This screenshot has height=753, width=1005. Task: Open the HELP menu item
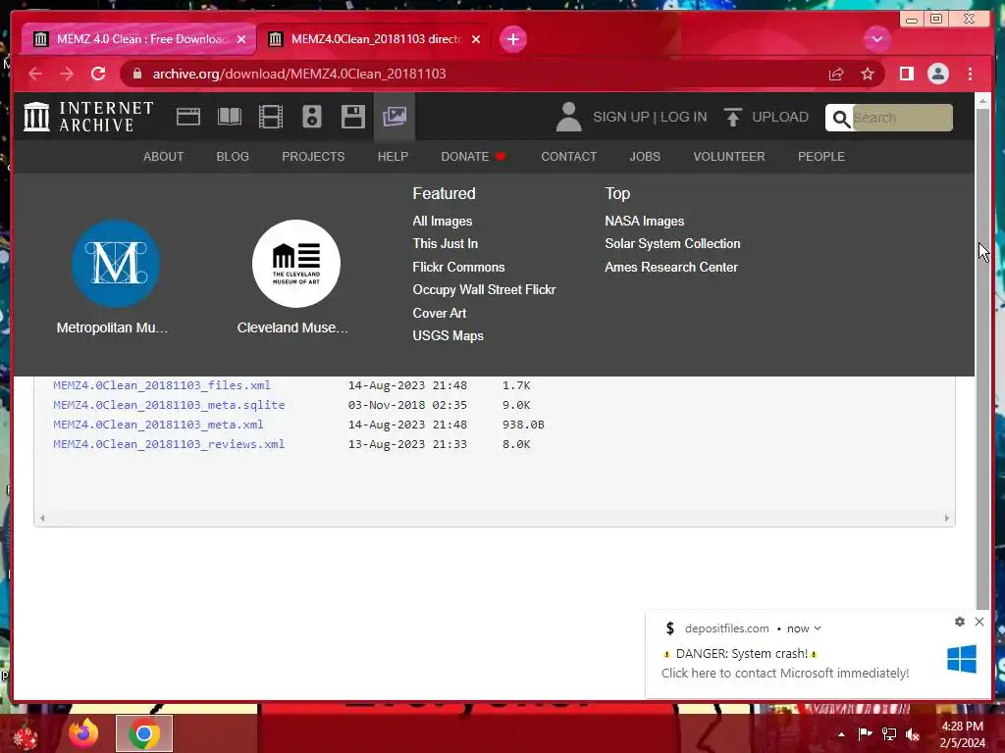click(393, 156)
